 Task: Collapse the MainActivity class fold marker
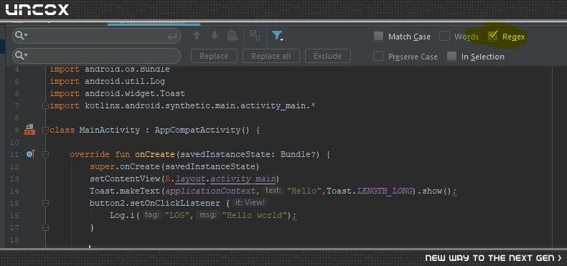[45, 130]
